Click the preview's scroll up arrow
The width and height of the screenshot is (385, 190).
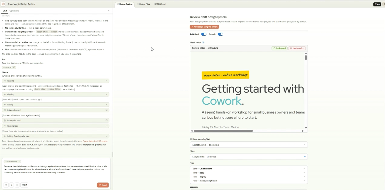click(x=306, y=53)
